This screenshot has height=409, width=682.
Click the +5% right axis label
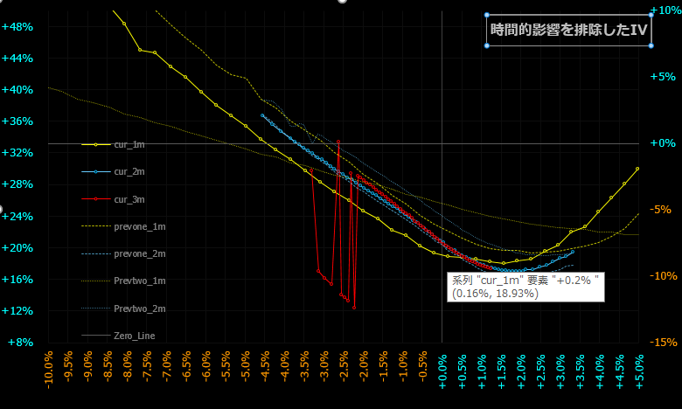tap(663, 77)
